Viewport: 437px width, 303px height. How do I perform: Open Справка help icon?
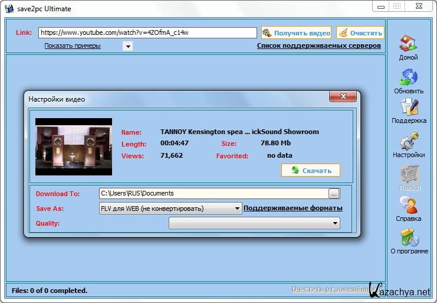point(409,206)
